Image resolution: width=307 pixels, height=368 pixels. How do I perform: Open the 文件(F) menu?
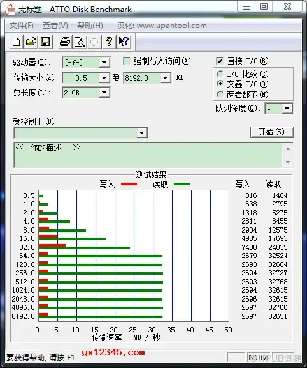(x=22, y=26)
